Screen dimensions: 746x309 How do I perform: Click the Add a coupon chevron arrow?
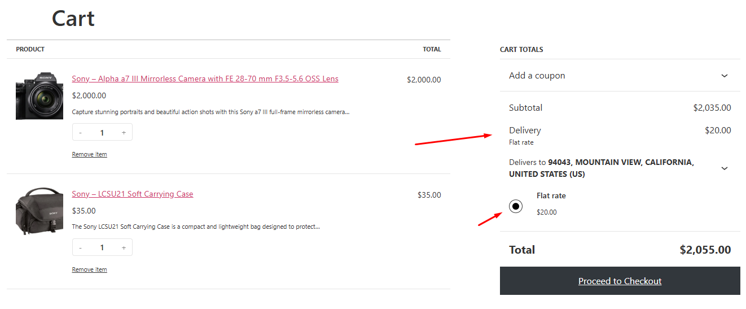725,76
